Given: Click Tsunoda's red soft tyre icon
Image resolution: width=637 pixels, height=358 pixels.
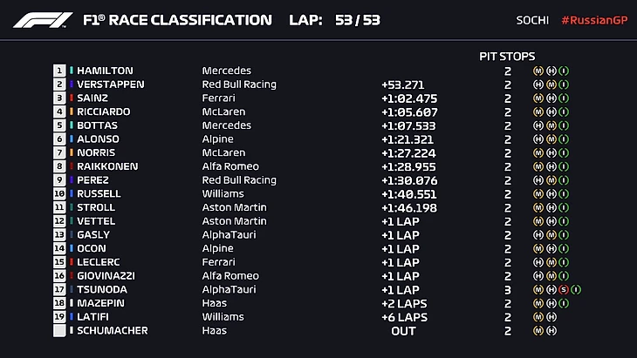Looking at the screenshot, I should click(x=565, y=290).
